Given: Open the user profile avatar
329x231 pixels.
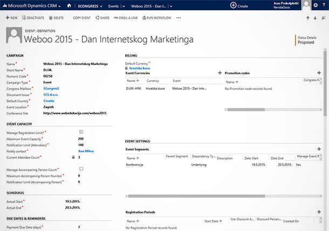Looking at the screenshot, I should click(x=306, y=5).
